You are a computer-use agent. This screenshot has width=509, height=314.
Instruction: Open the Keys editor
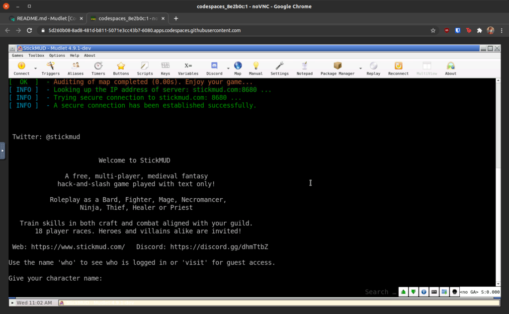pyautogui.click(x=165, y=69)
